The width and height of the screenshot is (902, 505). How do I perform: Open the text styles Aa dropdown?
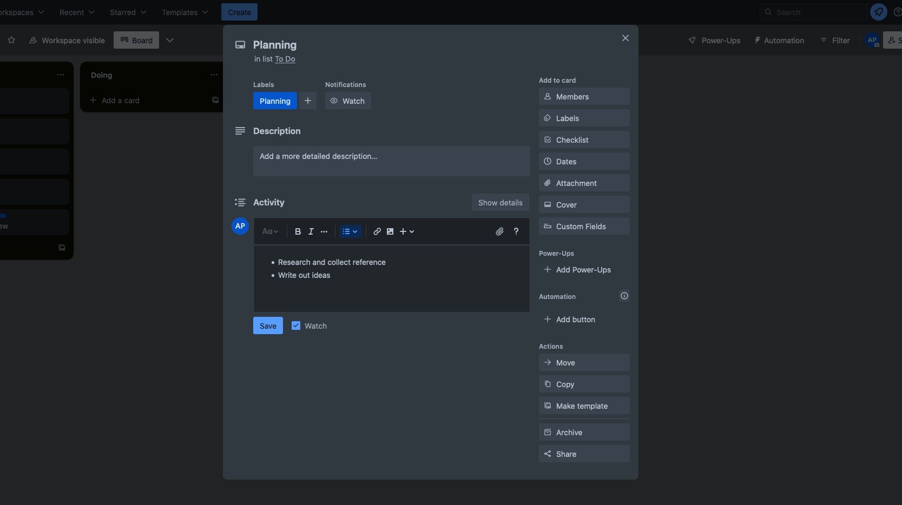[x=270, y=231]
